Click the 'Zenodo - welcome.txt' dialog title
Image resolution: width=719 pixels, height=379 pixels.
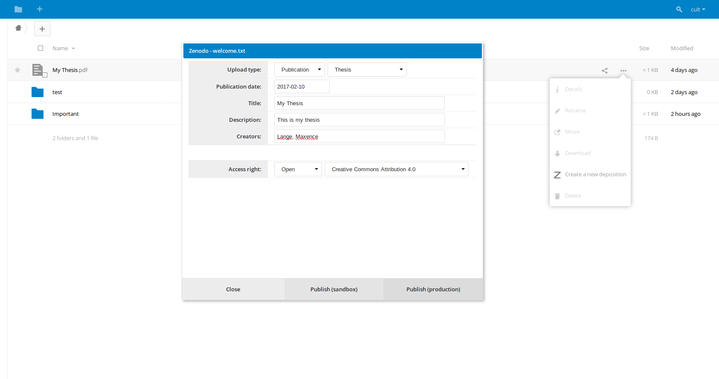tap(217, 51)
